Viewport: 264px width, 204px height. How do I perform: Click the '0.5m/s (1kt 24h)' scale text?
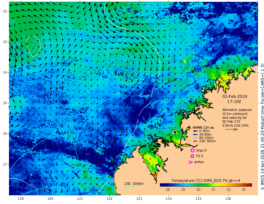[x=235, y=125]
